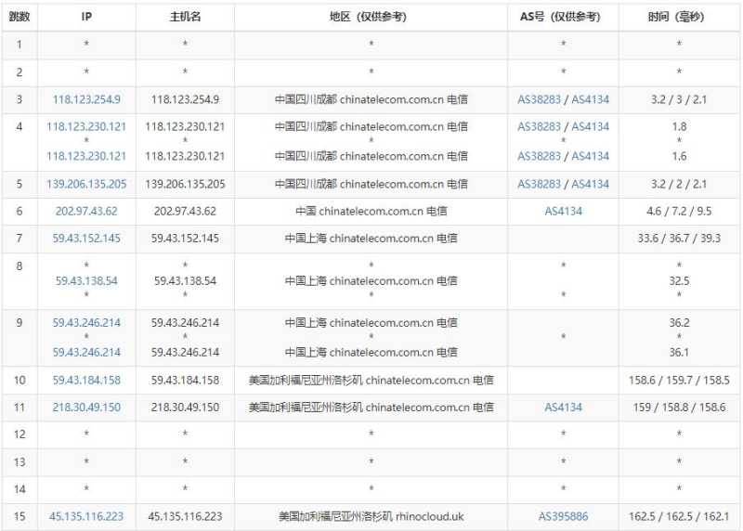
Task: Click hop number 4 in 跳数 column
Action: pyautogui.click(x=20, y=126)
